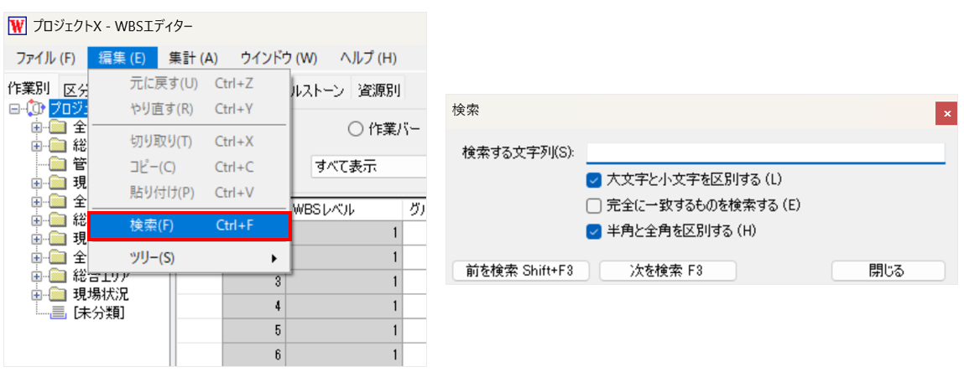Enable 完全に一致するものを検索する checkbox
This screenshot has width=964, height=372.
593,205
